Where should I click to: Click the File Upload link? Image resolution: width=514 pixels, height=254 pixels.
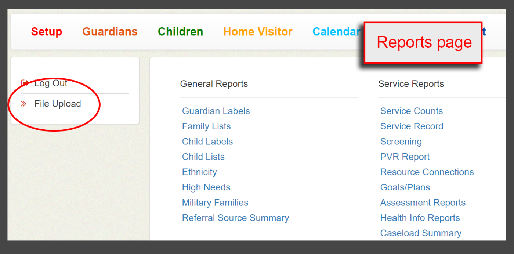point(58,104)
